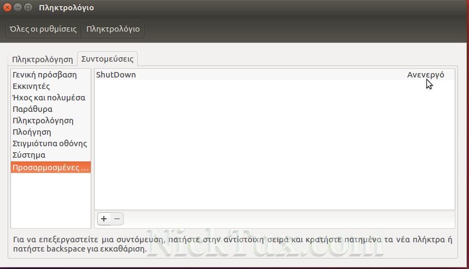The width and height of the screenshot is (469, 269).
Task: Choose the Εκκινητές category
Action: point(32,86)
